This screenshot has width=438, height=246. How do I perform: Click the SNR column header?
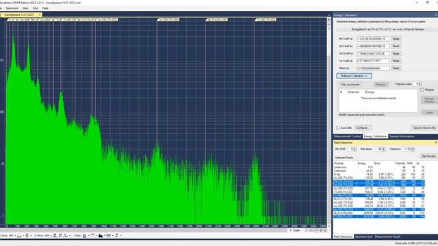tap(410, 163)
